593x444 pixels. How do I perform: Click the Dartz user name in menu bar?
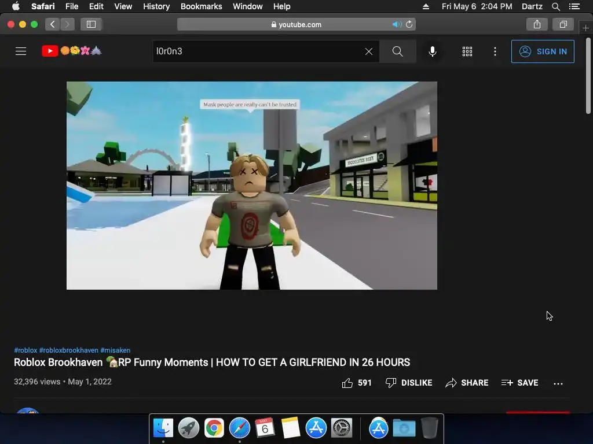[x=532, y=6]
